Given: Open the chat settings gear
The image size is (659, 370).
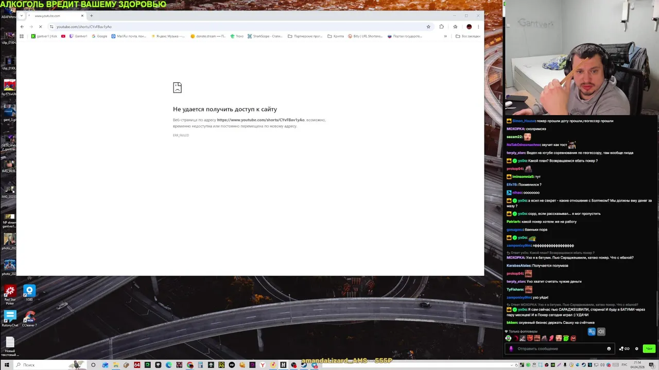Looking at the screenshot, I should coord(636,348).
